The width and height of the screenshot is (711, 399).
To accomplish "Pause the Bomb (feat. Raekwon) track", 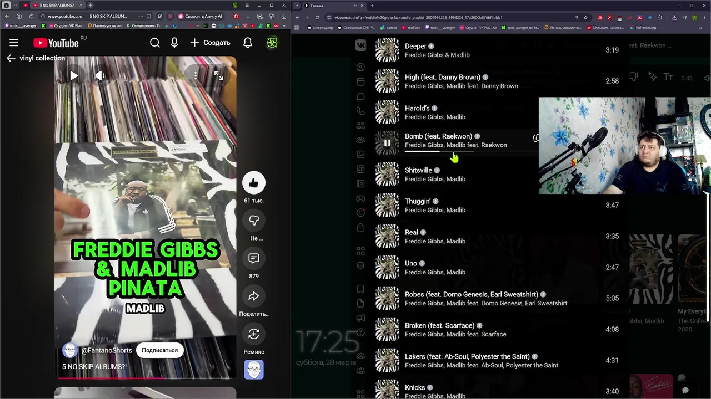I will (387, 143).
